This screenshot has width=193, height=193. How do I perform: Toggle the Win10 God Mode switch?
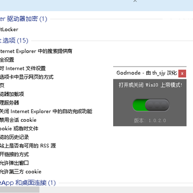(151, 105)
